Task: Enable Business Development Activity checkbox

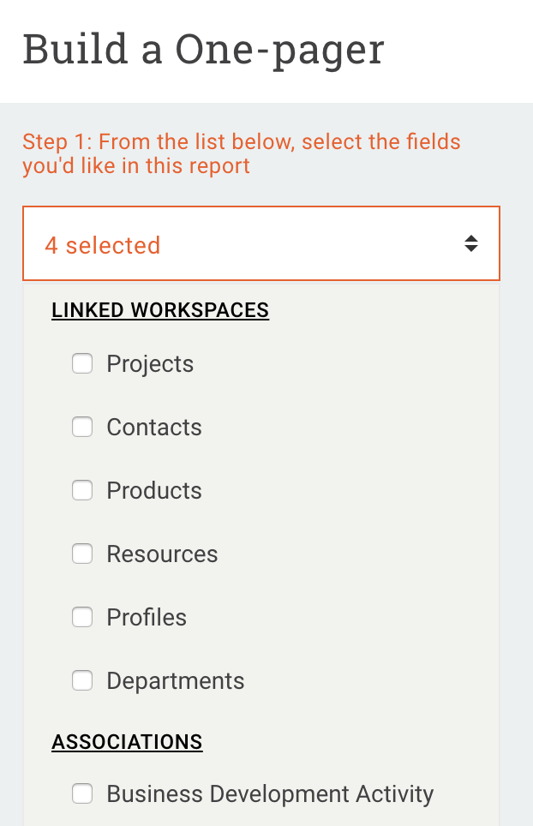Action: click(x=82, y=794)
